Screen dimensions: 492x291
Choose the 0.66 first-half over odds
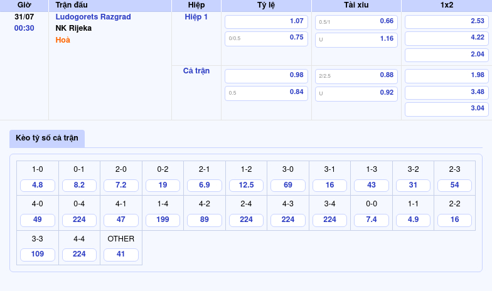[x=356, y=21]
